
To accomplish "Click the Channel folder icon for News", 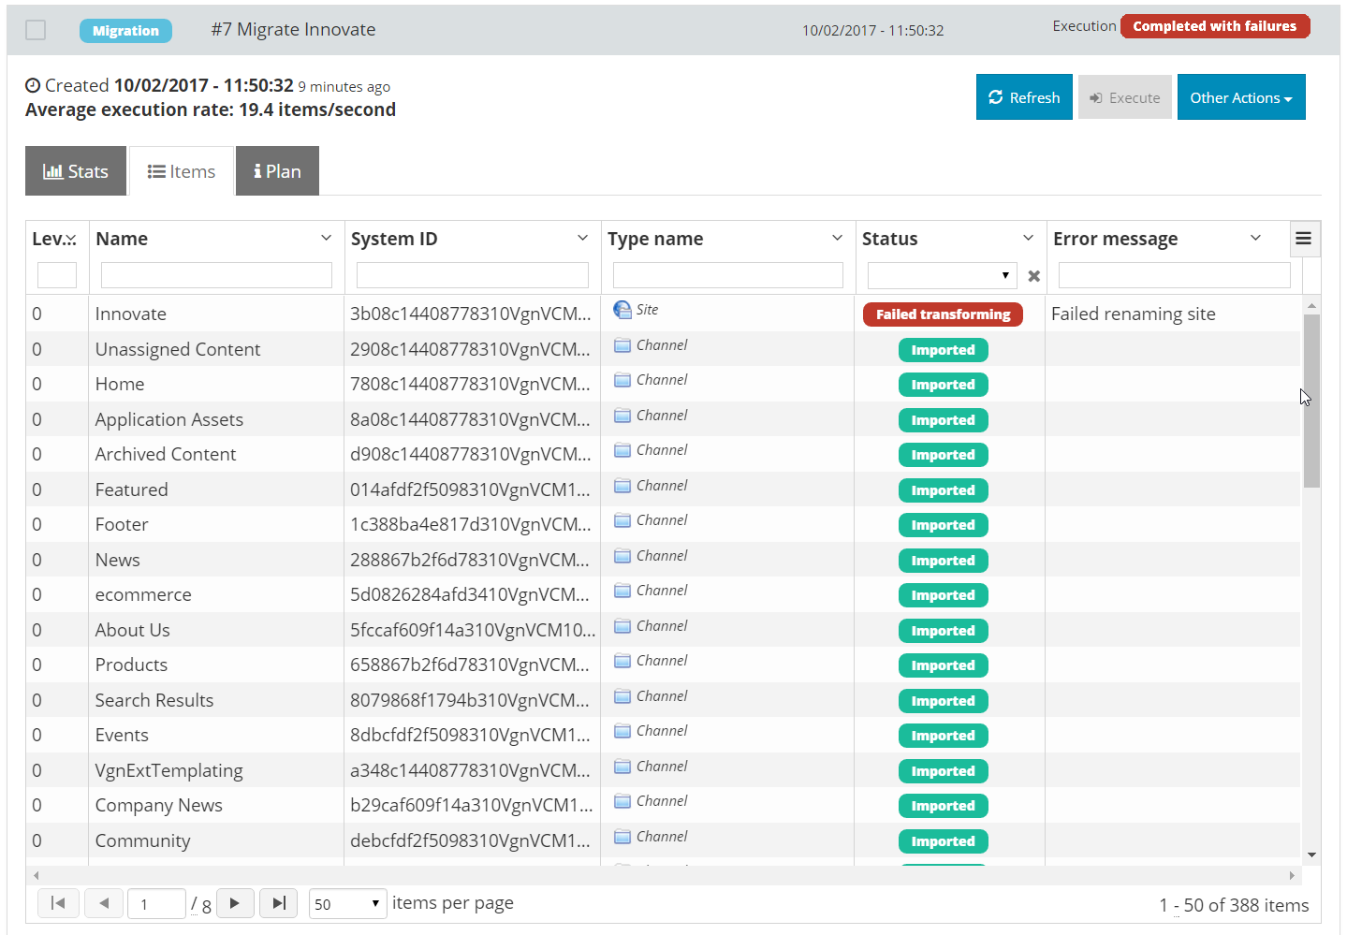I will click(x=622, y=556).
